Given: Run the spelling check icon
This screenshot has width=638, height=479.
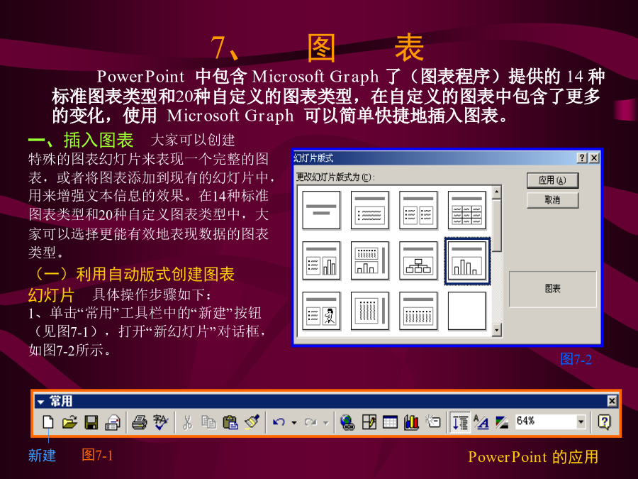Looking at the screenshot, I should pos(161,422).
